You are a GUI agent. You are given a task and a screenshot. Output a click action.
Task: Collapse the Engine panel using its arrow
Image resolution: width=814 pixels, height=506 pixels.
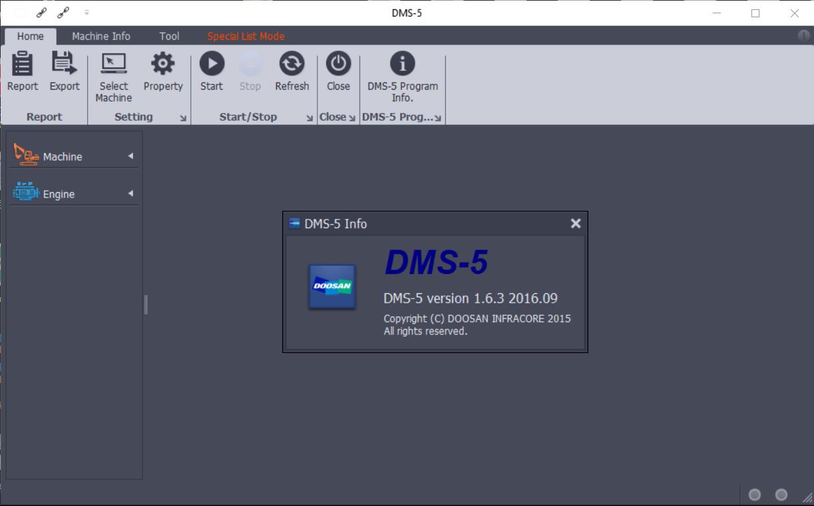point(132,193)
